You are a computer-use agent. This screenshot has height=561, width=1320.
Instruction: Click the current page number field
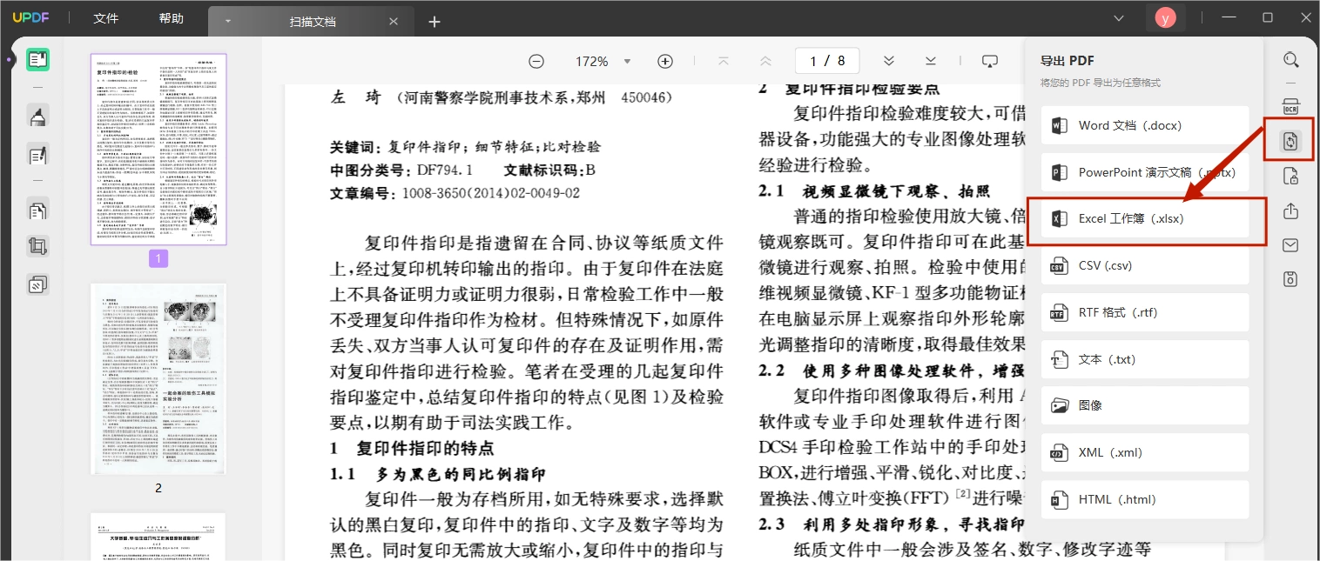point(814,61)
